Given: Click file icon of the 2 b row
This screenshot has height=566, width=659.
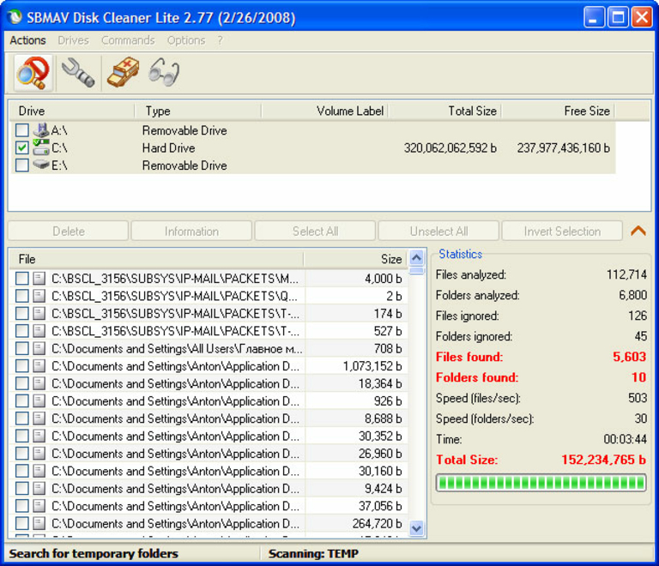Looking at the screenshot, I should coord(39,296).
